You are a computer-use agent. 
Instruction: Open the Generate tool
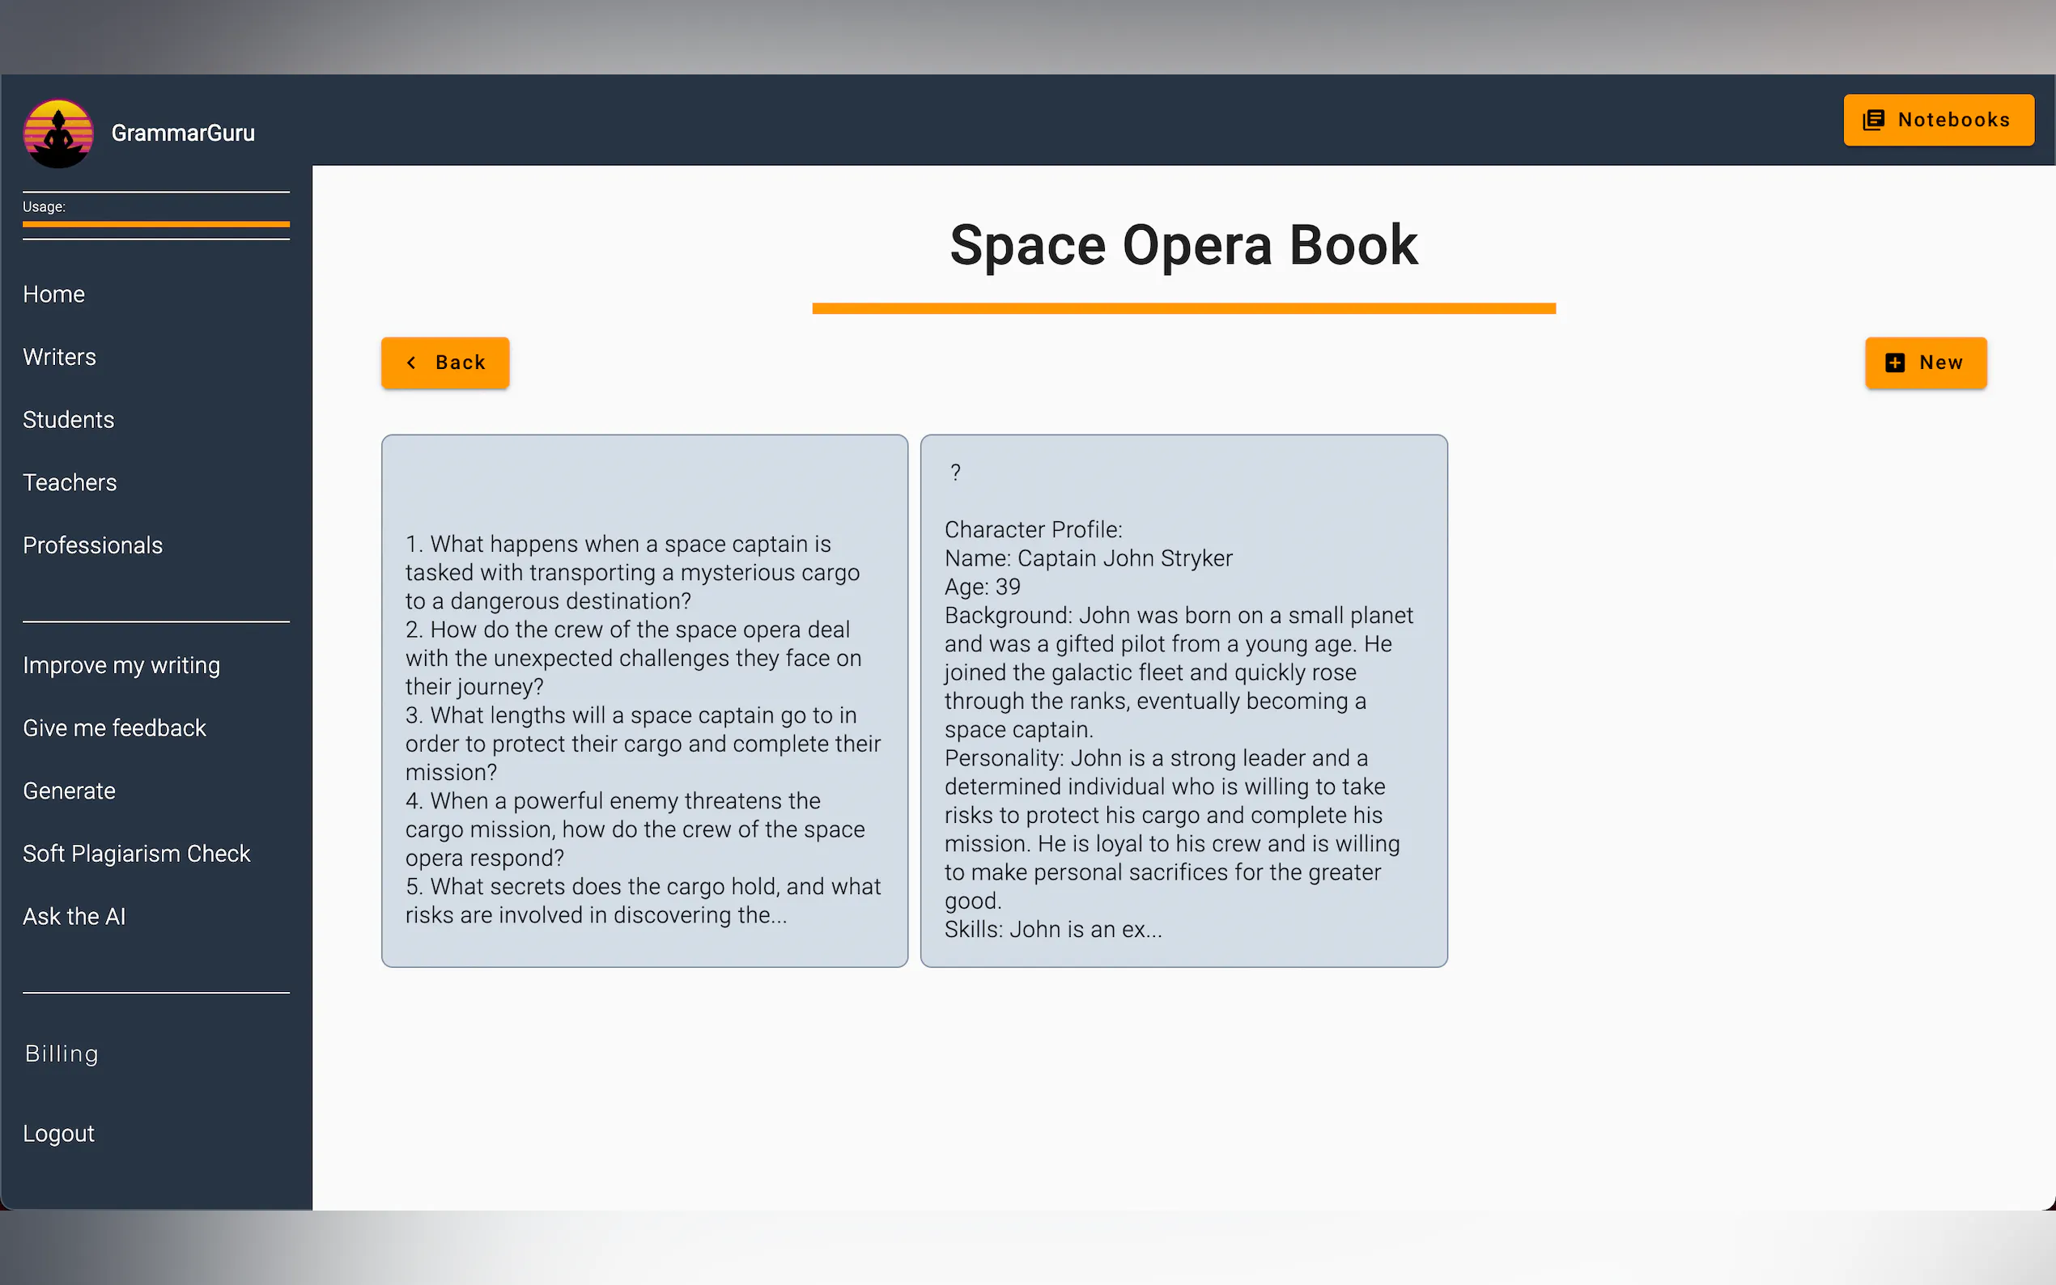coord(69,791)
